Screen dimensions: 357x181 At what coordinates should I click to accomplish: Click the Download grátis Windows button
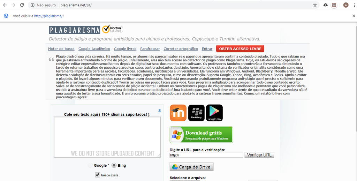click(x=201, y=135)
